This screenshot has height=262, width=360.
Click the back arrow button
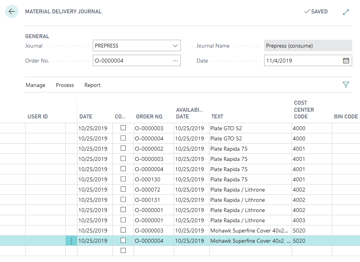coord(12,11)
